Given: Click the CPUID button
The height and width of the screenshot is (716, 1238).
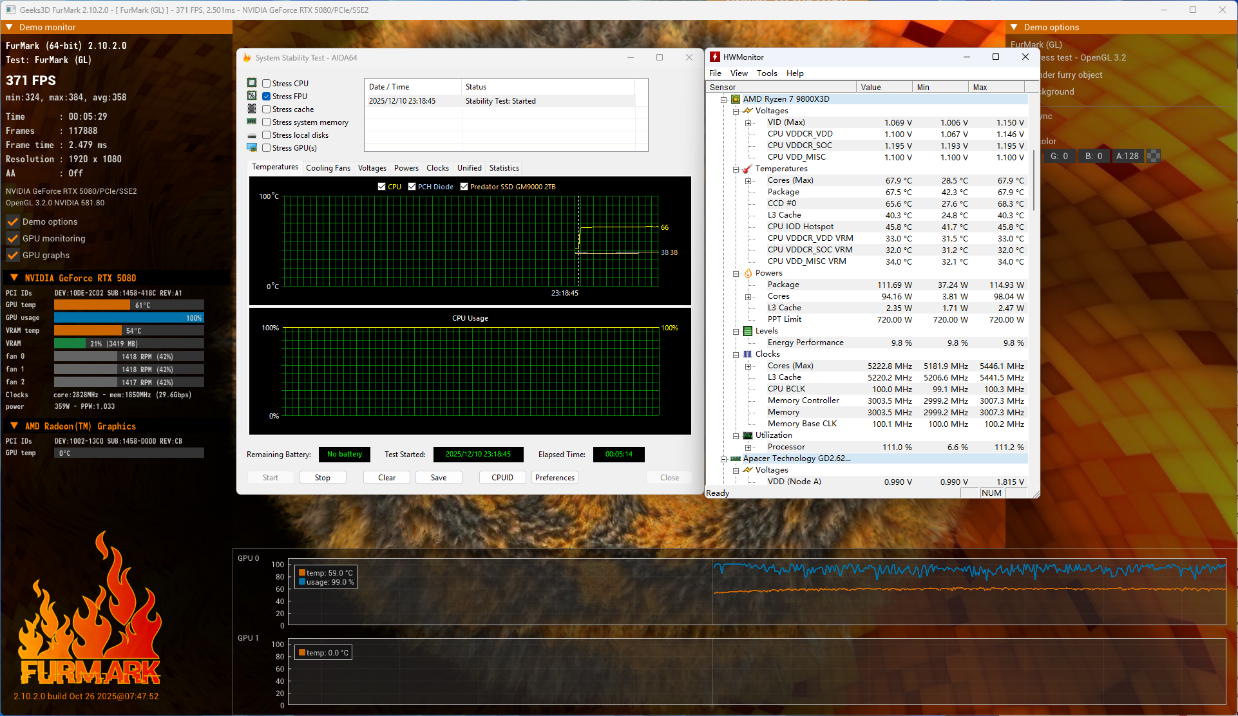Looking at the screenshot, I should [x=502, y=478].
